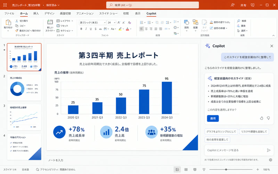Click the Shape Fill (図形の塗りつぶし) button
The width and height of the screenshot is (278, 174).
pos(220,22)
